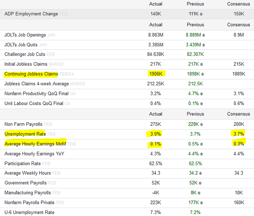Open Unit Labour Costs QoQ Final
Image resolution: width=254 pixels, height=216 pixels.
[34, 103]
